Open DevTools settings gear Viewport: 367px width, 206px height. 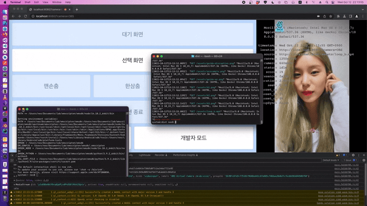pyautogui.click(x=353, y=155)
